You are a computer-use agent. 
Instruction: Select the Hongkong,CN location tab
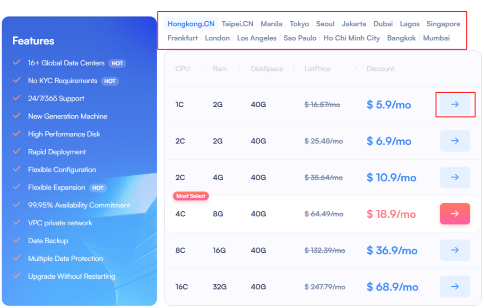tap(191, 24)
